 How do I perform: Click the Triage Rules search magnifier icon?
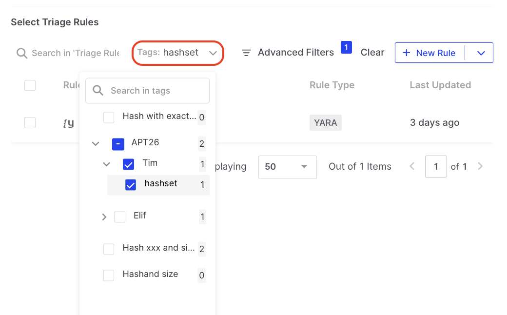pos(21,53)
